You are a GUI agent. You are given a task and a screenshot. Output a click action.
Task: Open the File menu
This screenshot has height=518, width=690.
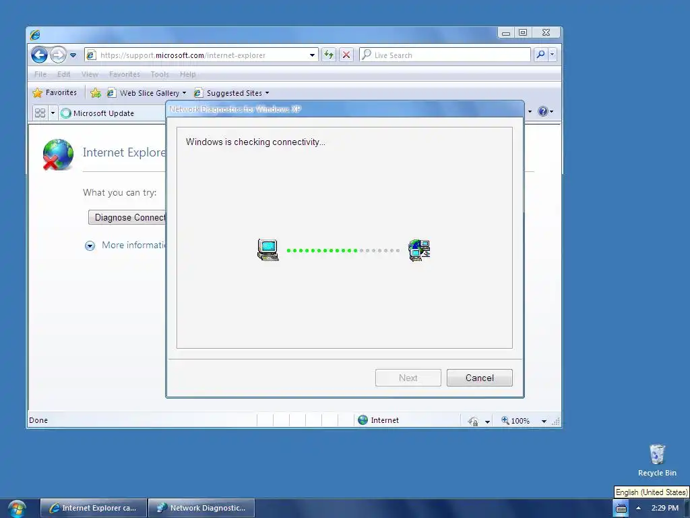[x=40, y=74]
